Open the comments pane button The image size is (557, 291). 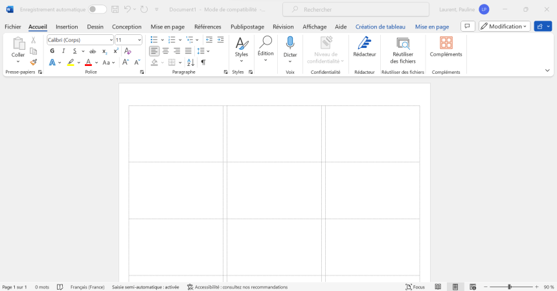(468, 27)
